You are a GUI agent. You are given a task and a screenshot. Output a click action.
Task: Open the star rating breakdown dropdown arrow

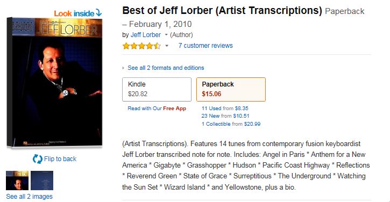click(x=167, y=46)
